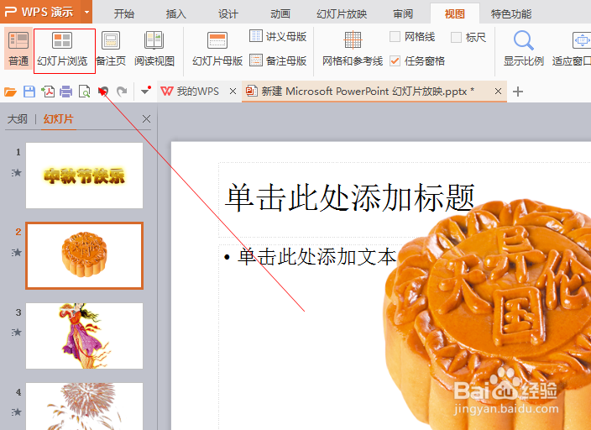
Task: Open Slide Sorter view (幻灯片浏览)
Action: [62, 50]
